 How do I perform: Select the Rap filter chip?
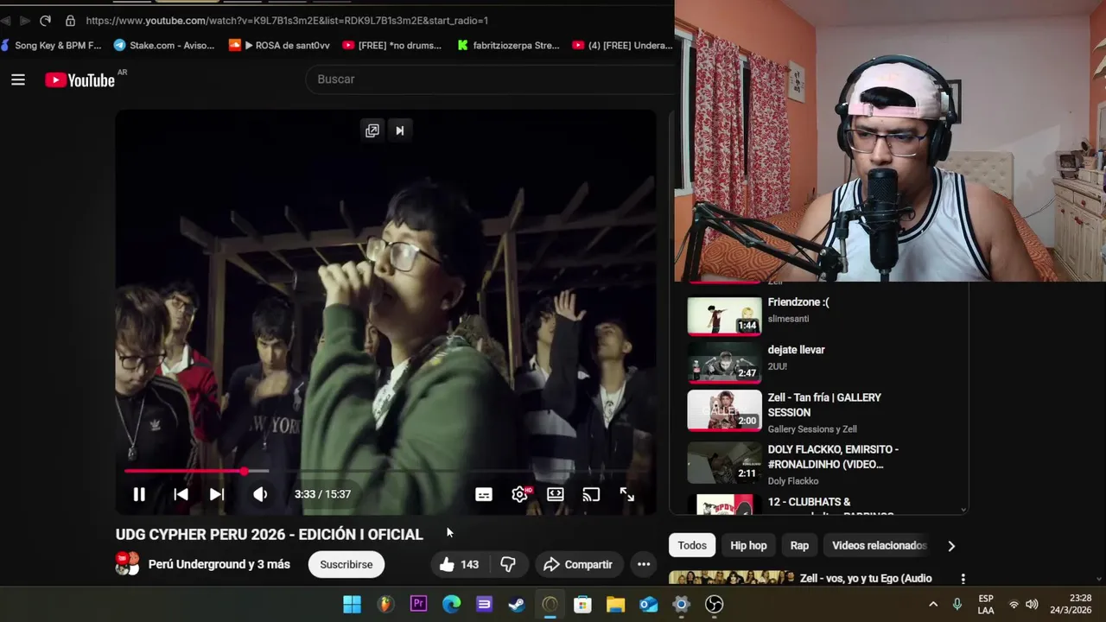[x=799, y=545]
